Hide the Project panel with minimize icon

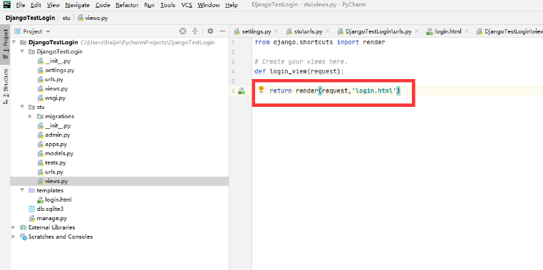[222, 31]
